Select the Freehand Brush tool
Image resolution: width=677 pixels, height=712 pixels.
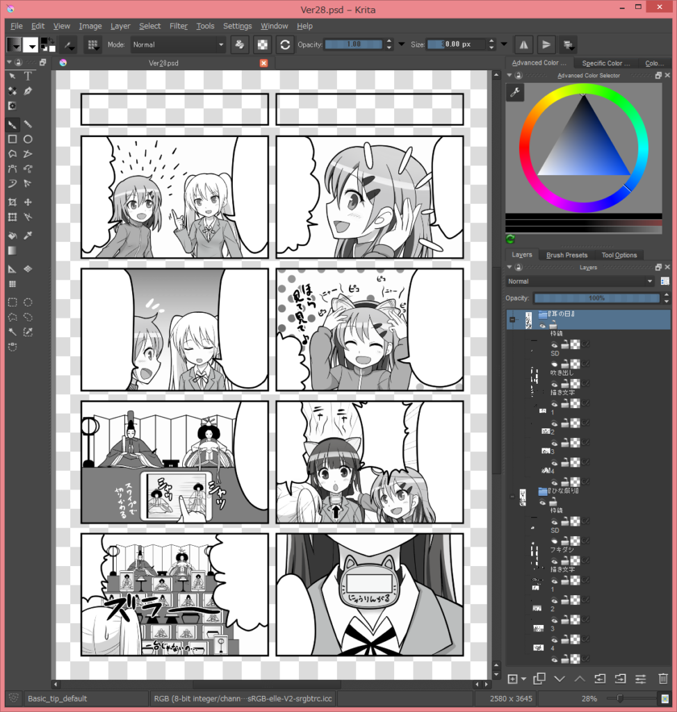[13, 124]
